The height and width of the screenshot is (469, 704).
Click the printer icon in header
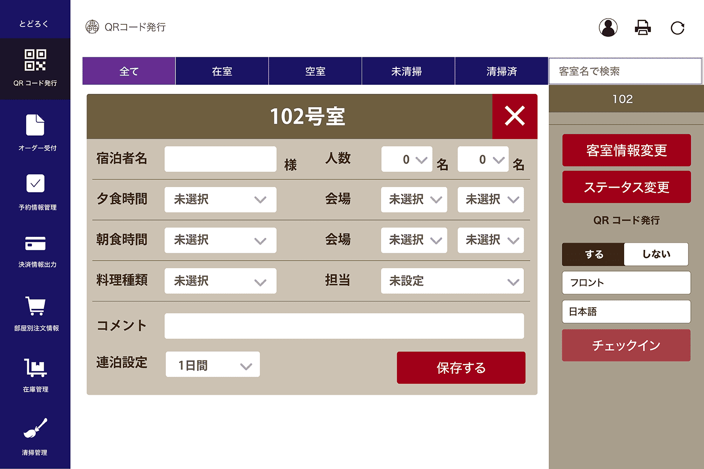[643, 28]
